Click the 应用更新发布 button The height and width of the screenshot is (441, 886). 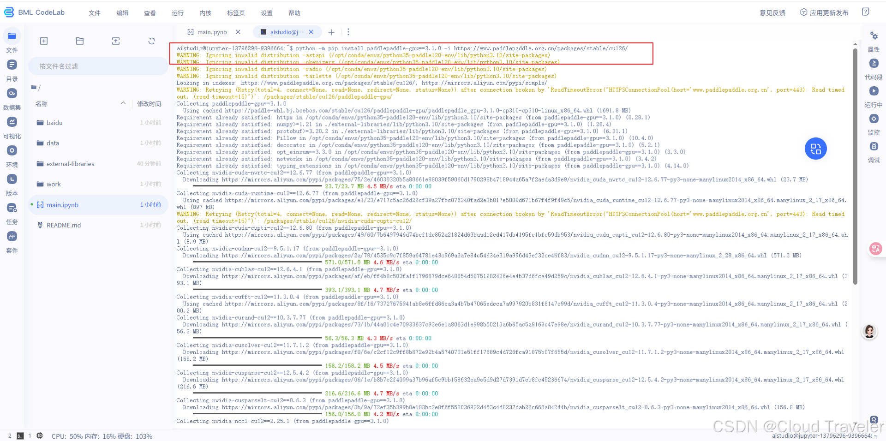pos(824,12)
